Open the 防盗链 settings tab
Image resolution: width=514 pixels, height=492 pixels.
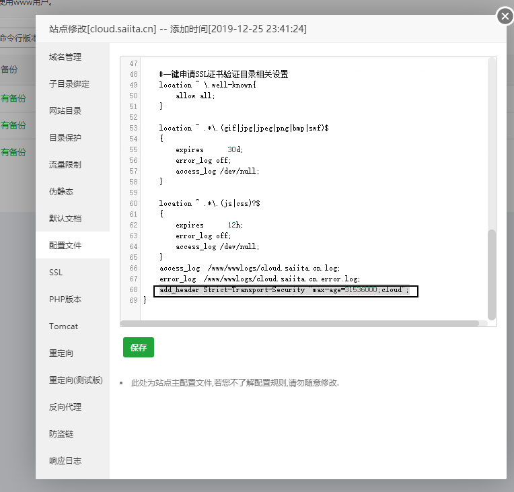point(61,434)
